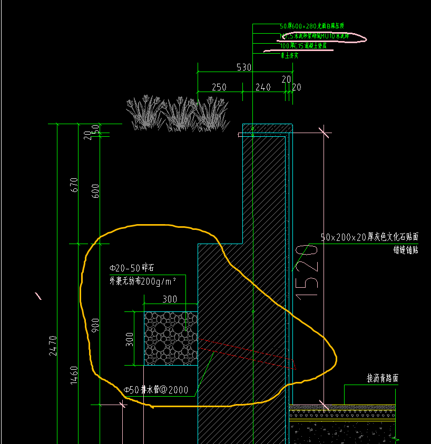The height and width of the screenshot is (444, 431).
Task: Select the Φ50排水管@2000 callout
Action: tap(156, 390)
